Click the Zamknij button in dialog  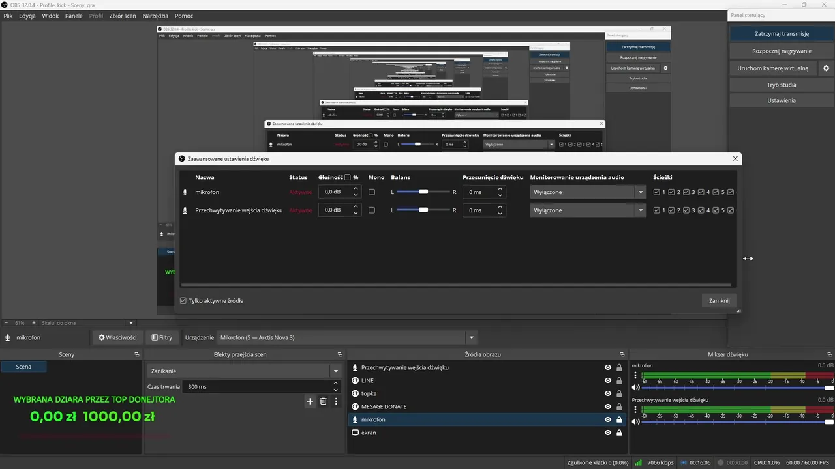[x=720, y=300]
